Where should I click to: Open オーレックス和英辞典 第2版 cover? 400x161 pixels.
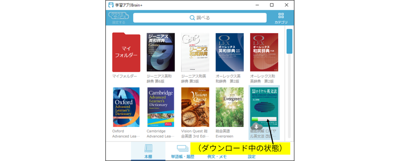(264, 52)
